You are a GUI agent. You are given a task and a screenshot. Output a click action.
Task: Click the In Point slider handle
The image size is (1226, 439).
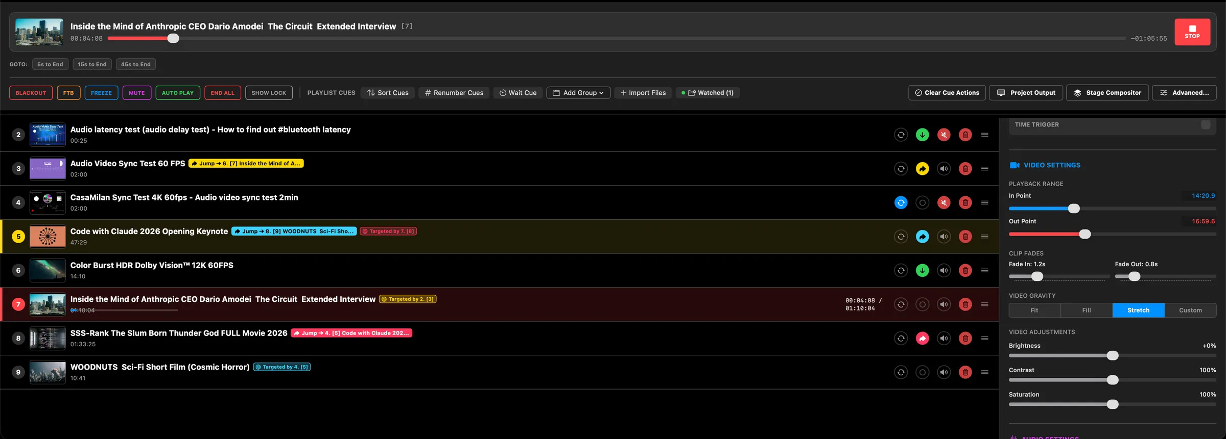tap(1074, 209)
